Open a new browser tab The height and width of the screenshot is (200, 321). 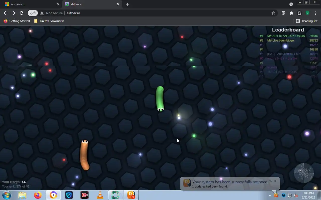(x=128, y=4)
